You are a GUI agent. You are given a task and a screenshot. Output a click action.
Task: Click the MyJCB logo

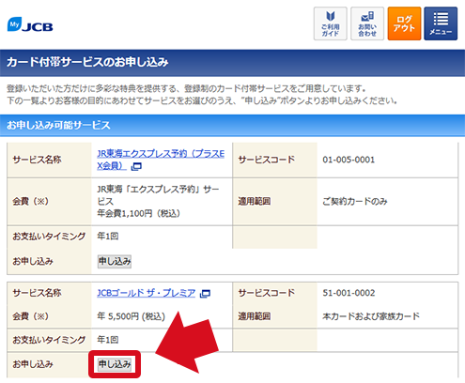click(x=30, y=24)
